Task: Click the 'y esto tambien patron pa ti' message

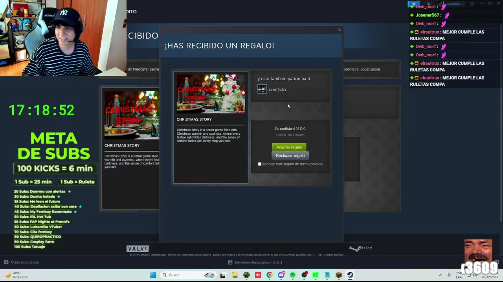Action: click(x=284, y=79)
